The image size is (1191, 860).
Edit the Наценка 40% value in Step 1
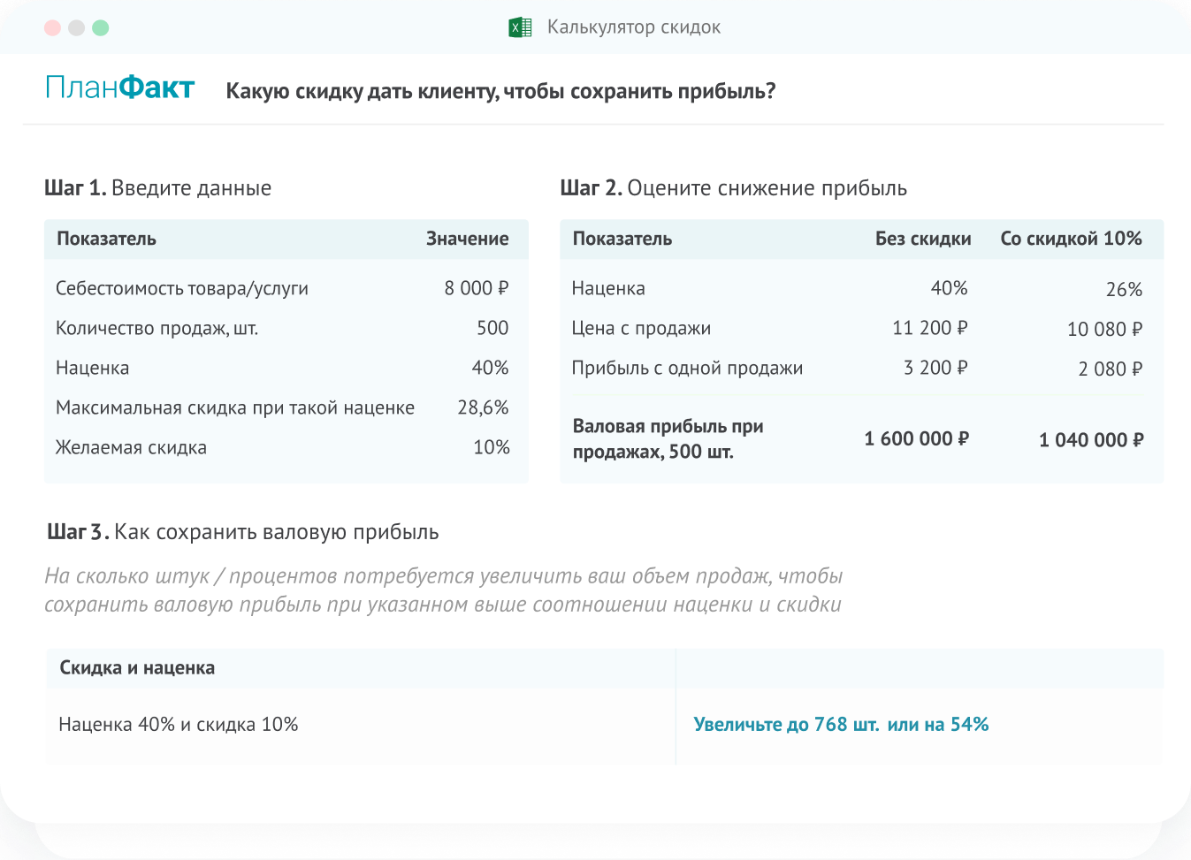click(490, 368)
